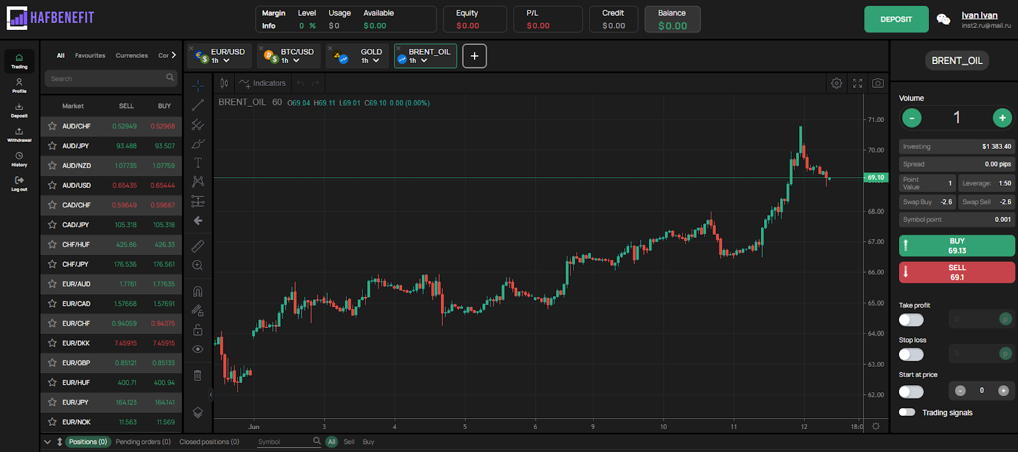1018x452 pixels.
Task: Favourite the AUD/CHF star
Action: point(52,126)
